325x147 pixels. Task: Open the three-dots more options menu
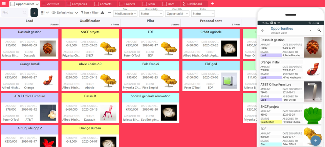tap(109, 13)
